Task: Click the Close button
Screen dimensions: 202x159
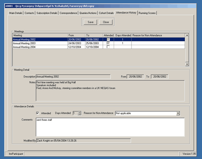Action: (x=106, y=22)
